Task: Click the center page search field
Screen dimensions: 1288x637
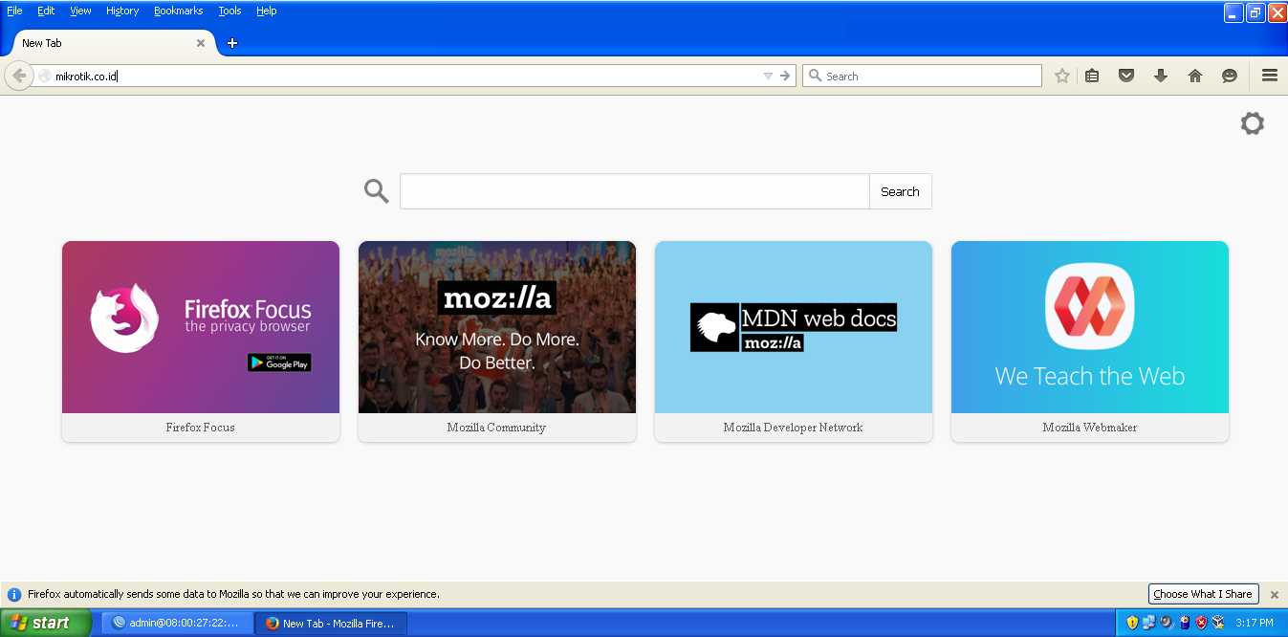Action: [634, 191]
